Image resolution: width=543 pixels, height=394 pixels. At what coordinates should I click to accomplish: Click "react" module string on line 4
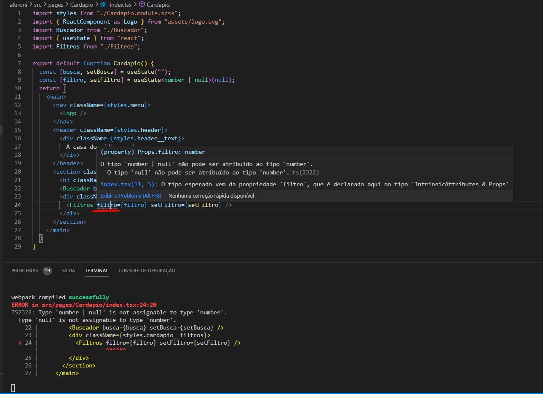128,38
